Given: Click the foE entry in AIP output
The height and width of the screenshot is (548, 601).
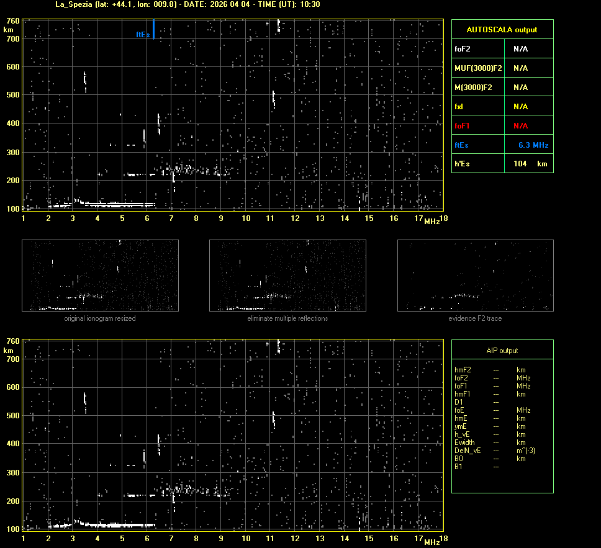Looking at the screenshot, I should point(460,410).
